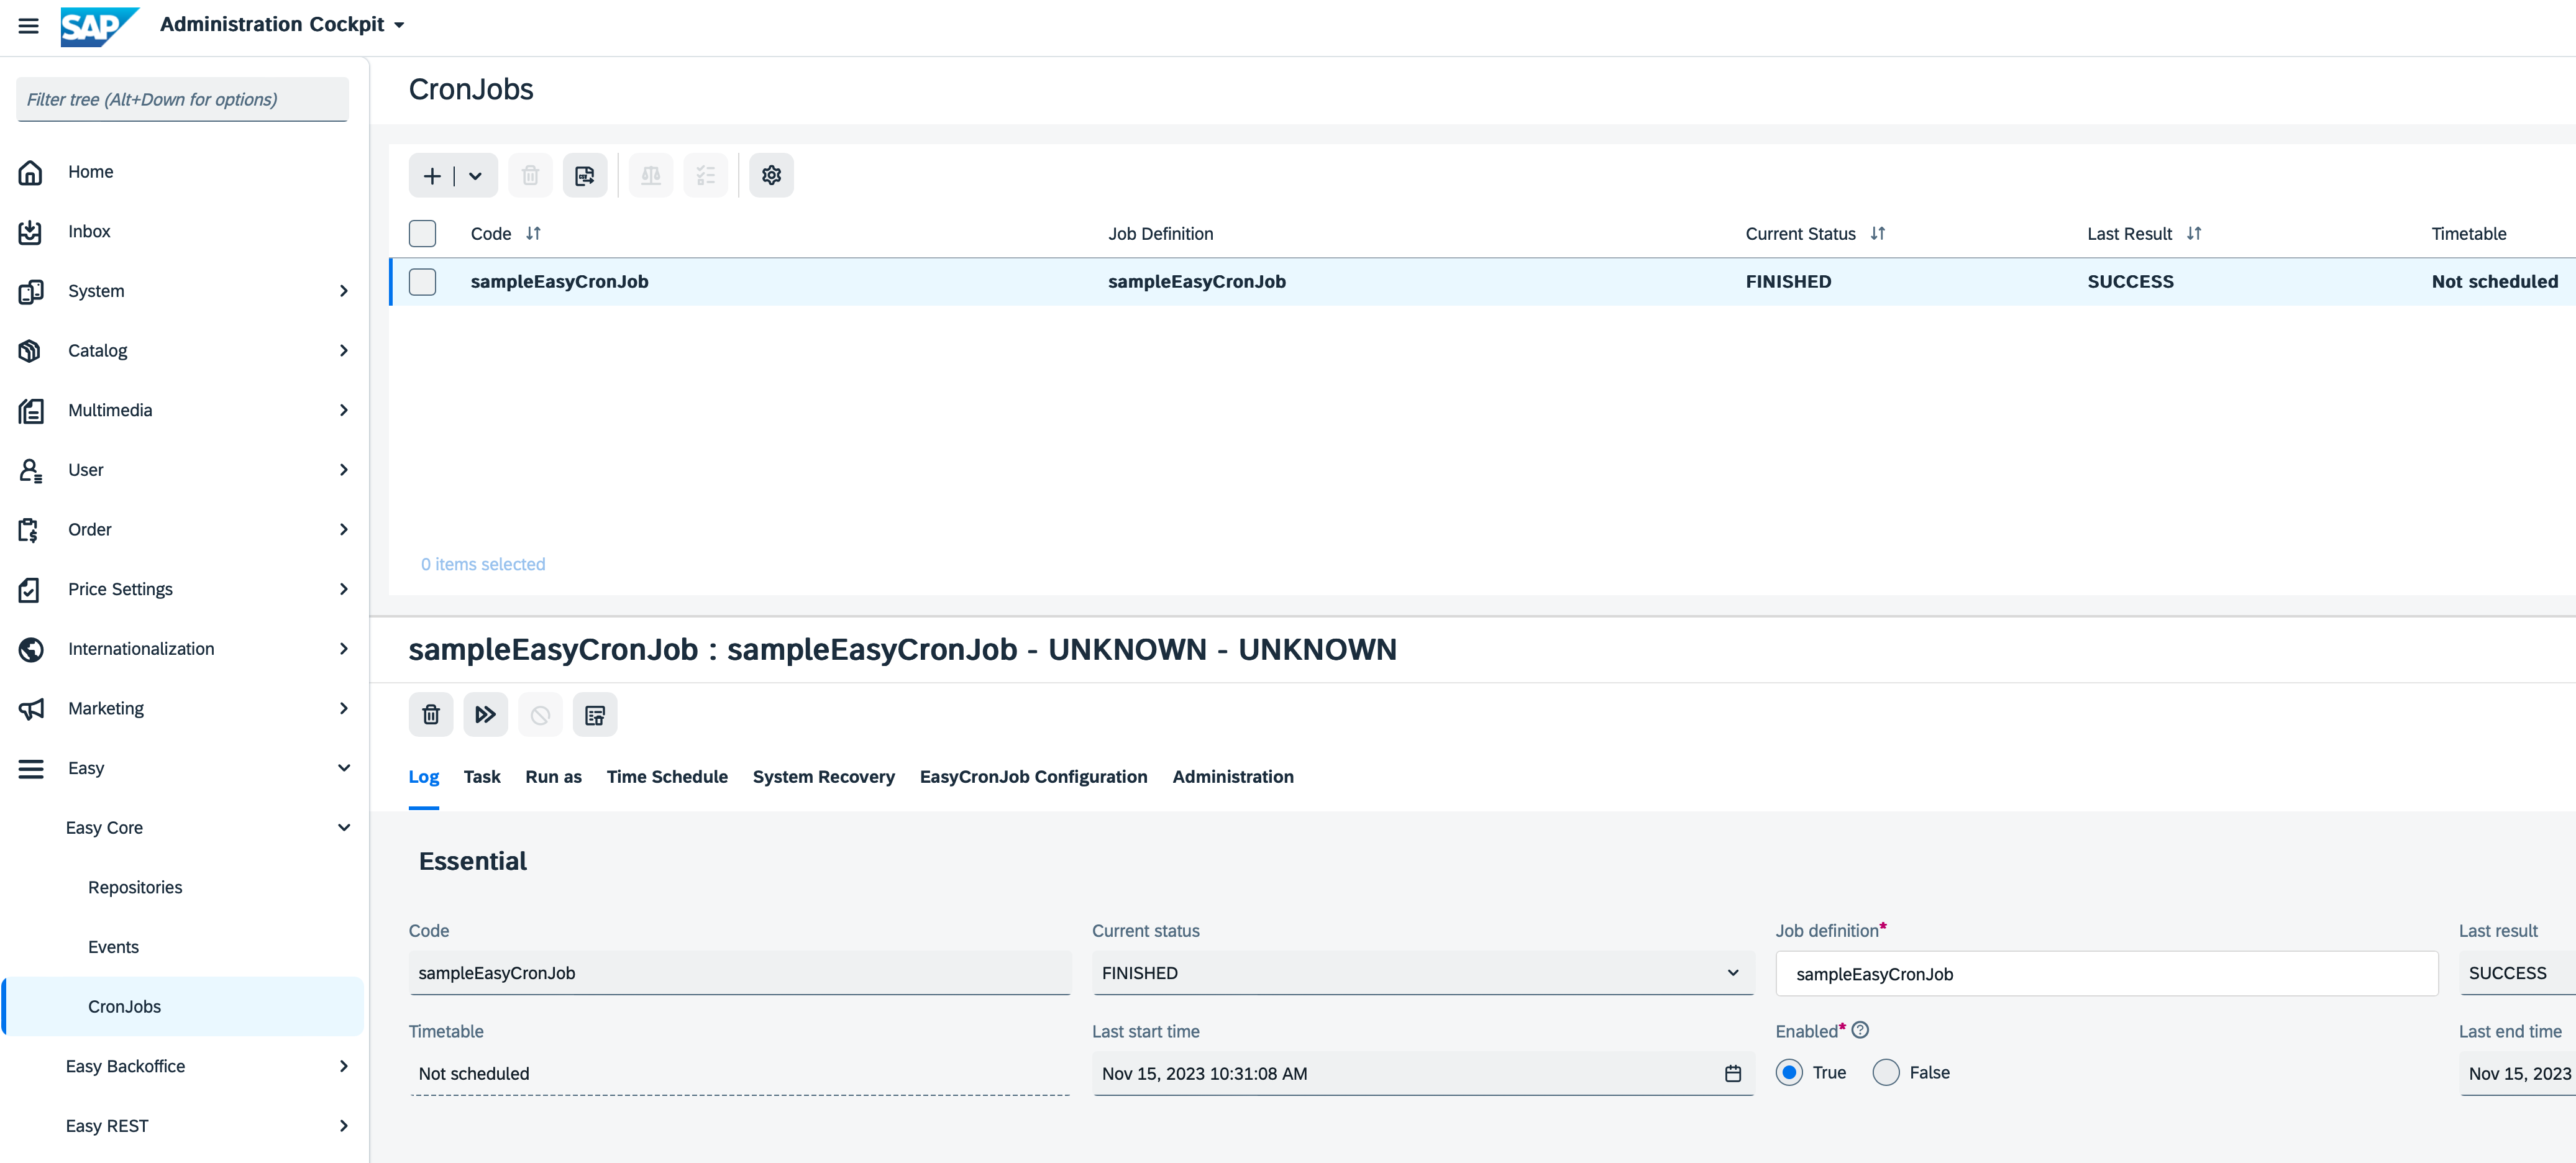Image resolution: width=2576 pixels, height=1163 pixels.
Task: Click the Enabled help question icon
Action: point(1860,1030)
